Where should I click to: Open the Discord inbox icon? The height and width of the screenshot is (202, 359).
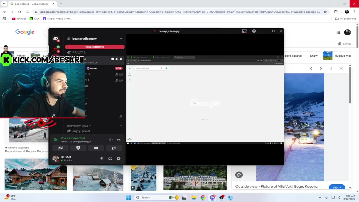(244, 31)
